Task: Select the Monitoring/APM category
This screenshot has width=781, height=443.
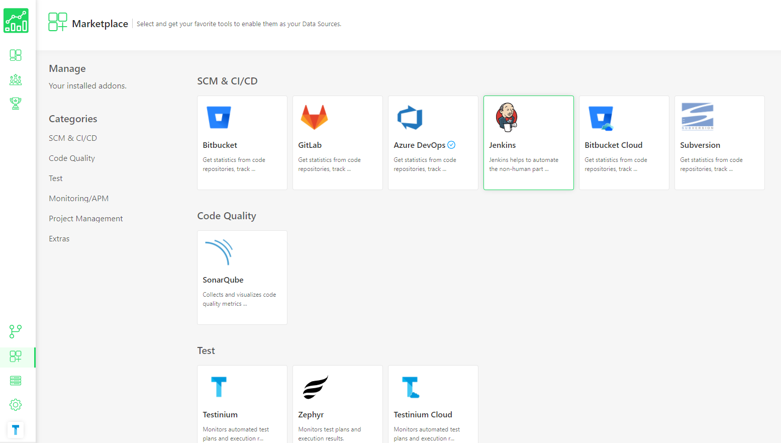Action: [x=79, y=198]
